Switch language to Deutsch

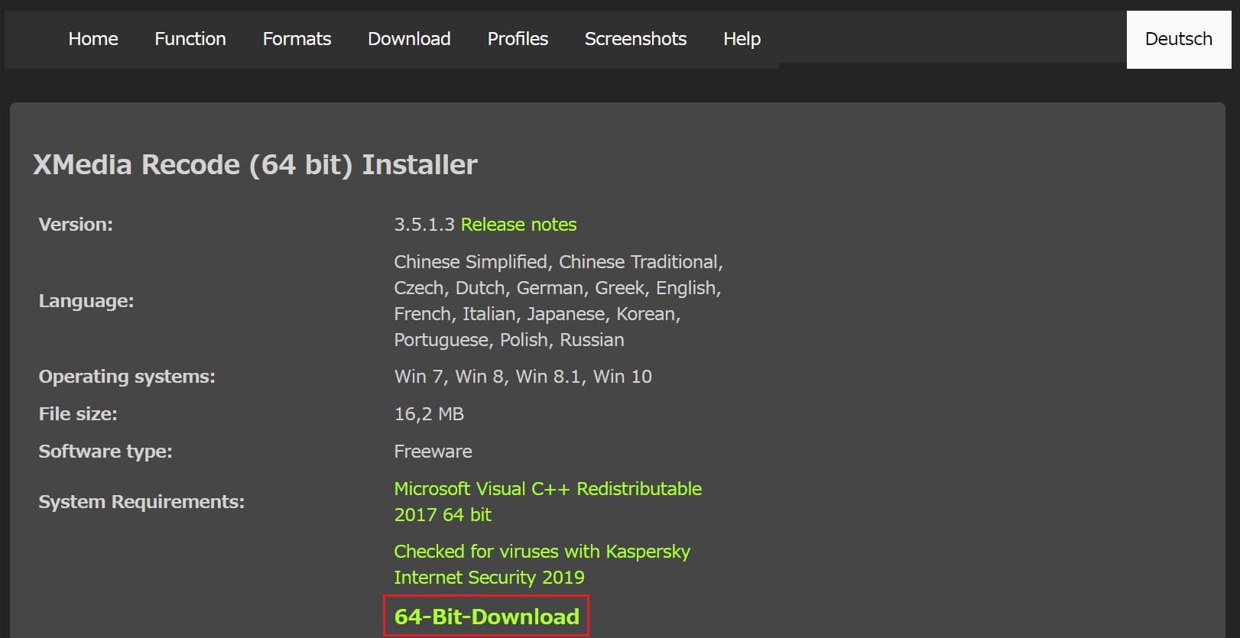click(x=1178, y=39)
